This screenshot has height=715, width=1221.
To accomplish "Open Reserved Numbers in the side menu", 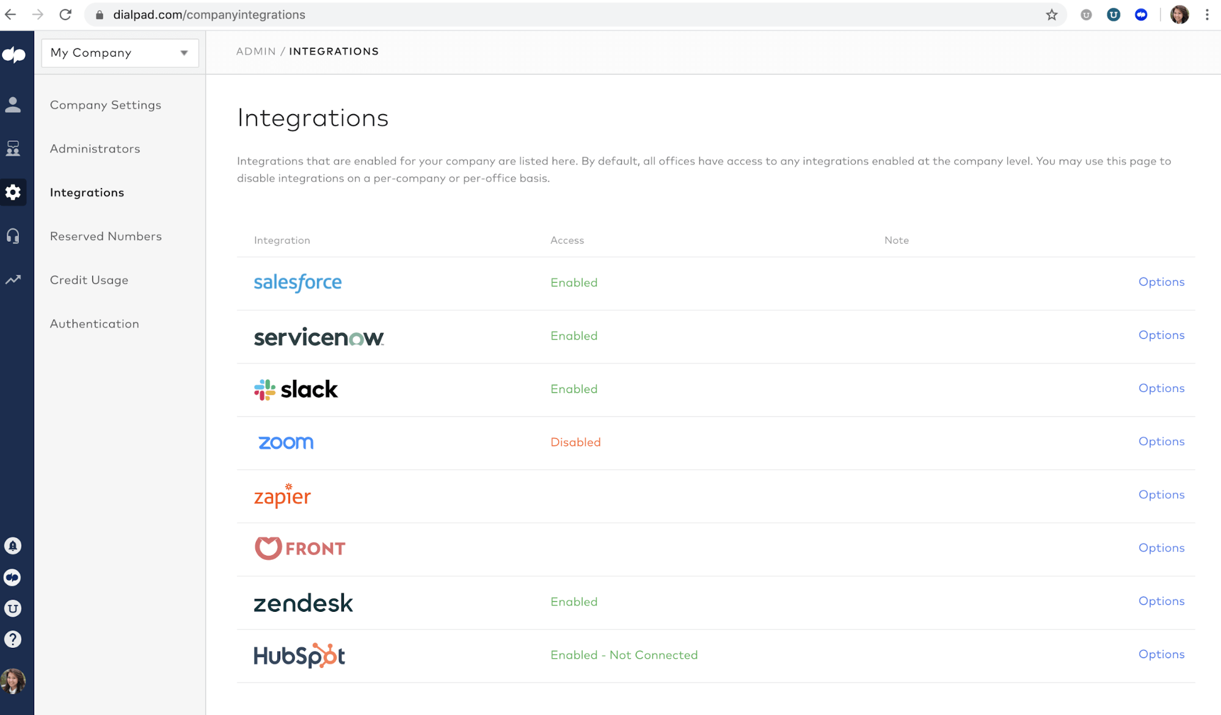I will click(x=106, y=236).
